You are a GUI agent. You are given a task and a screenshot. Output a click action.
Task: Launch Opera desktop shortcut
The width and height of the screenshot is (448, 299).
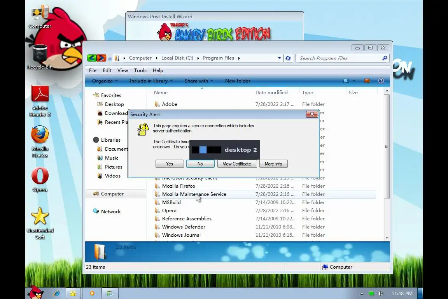40,180
